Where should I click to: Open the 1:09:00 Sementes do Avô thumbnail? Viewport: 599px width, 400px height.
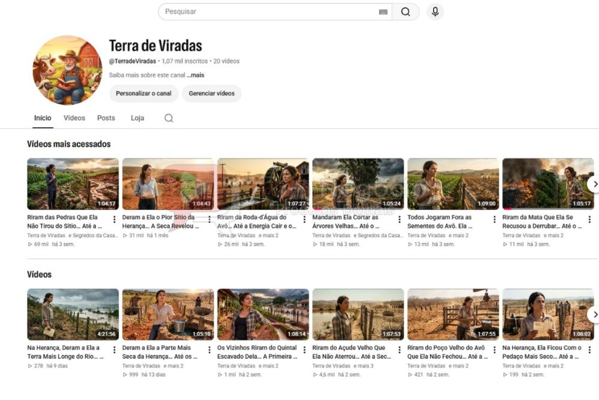pos(453,184)
